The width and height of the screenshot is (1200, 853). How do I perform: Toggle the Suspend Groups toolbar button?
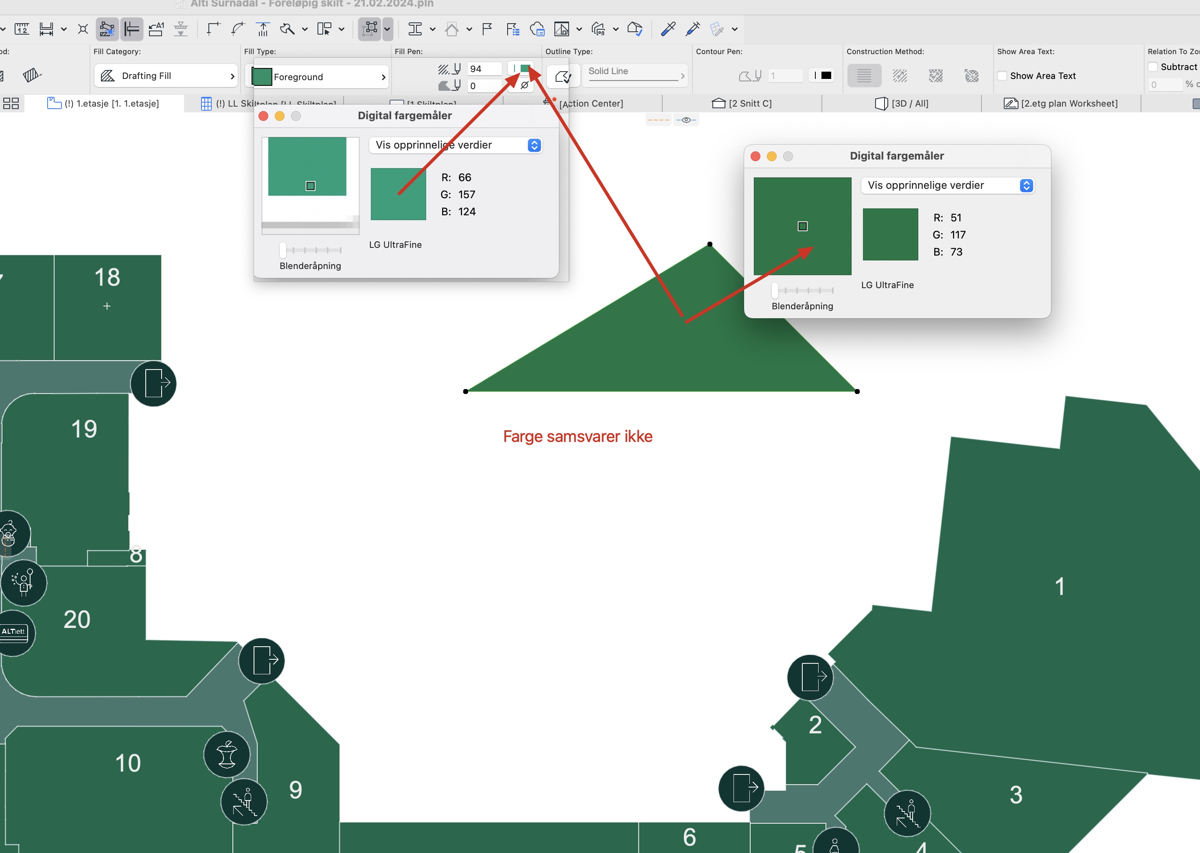click(x=370, y=29)
